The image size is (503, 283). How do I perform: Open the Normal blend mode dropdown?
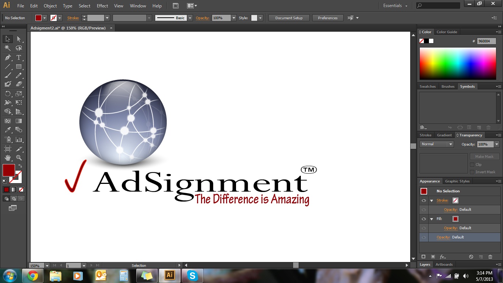(451, 144)
